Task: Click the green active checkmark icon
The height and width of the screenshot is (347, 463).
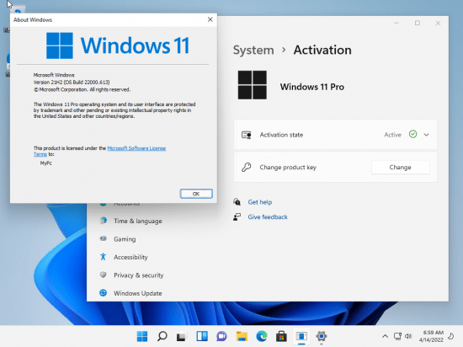Action: pyautogui.click(x=412, y=135)
